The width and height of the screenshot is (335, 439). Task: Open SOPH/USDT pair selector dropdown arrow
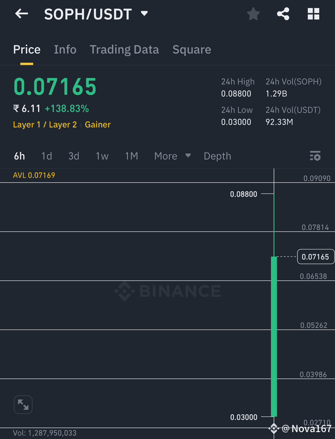[144, 13]
